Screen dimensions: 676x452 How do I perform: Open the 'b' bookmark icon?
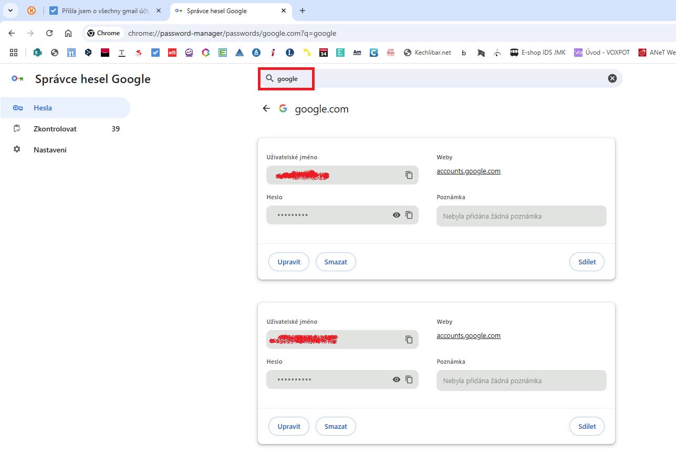(464, 53)
